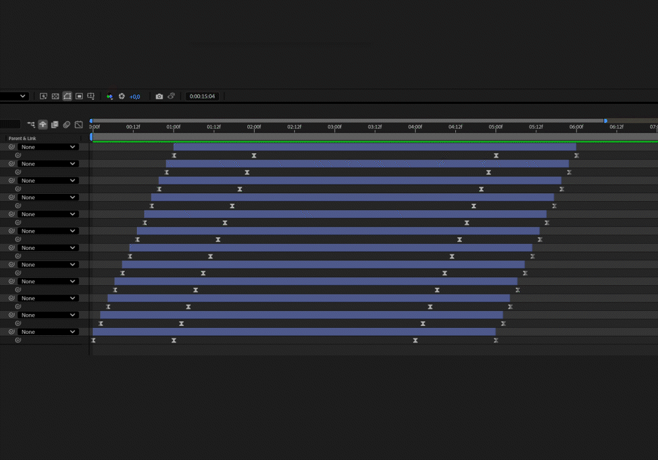Click the show channel color icon

(110, 96)
